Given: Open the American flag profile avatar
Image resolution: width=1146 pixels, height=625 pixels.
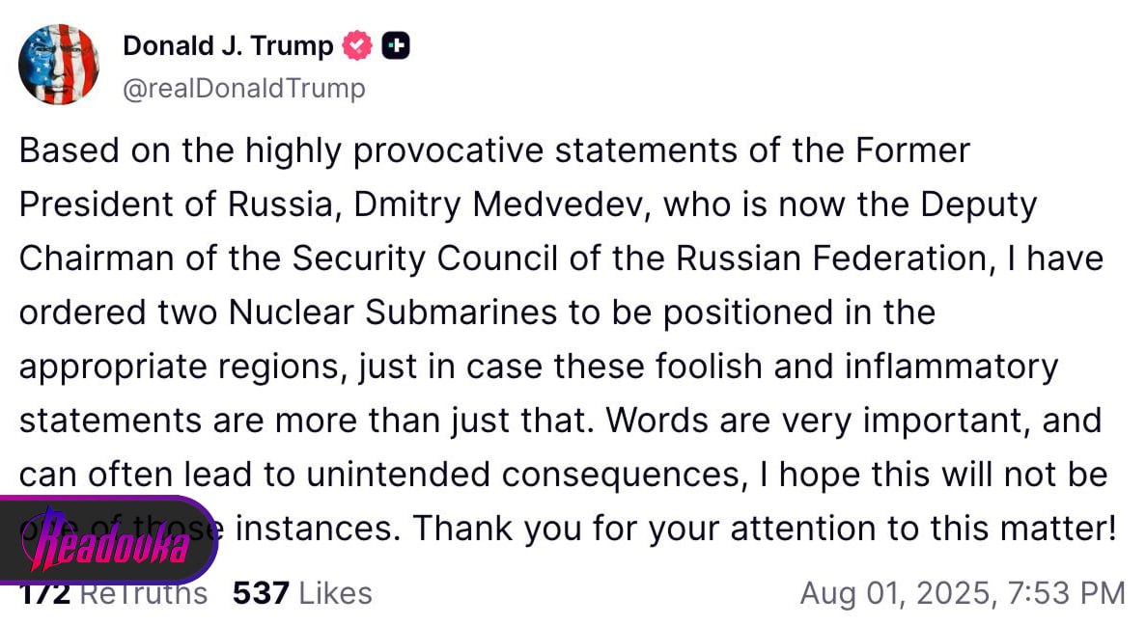Looking at the screenshot, I should (59, 65).
